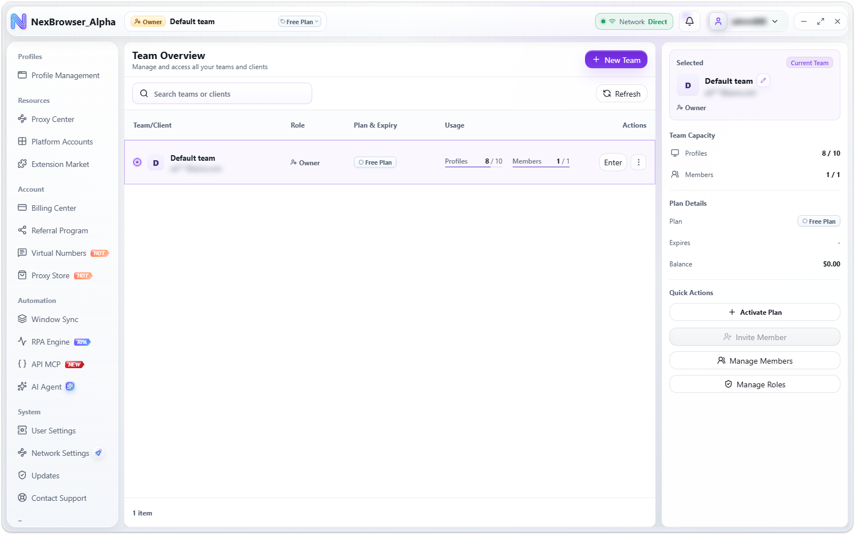Click the Window Sync layers icon
The image size is (855, 534).
[x=22, y=319]
